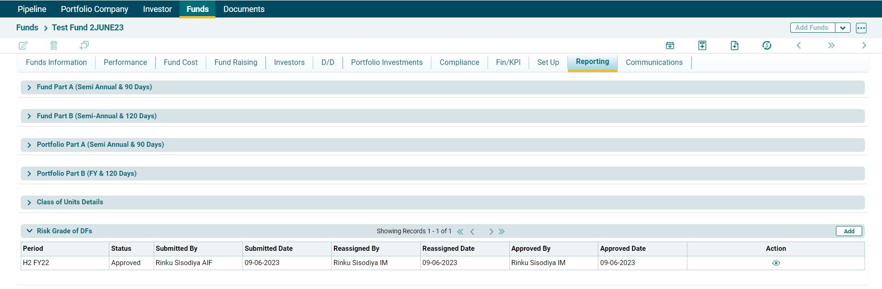This screenshot has height=289, width=882.
Task: Open the Portfolio Company menu
Action: coord(95,9)
